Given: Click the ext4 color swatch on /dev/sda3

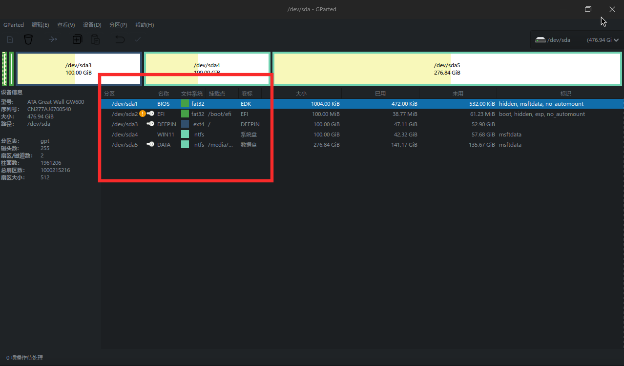Looking at the screenshot, I should click(185, 124).
